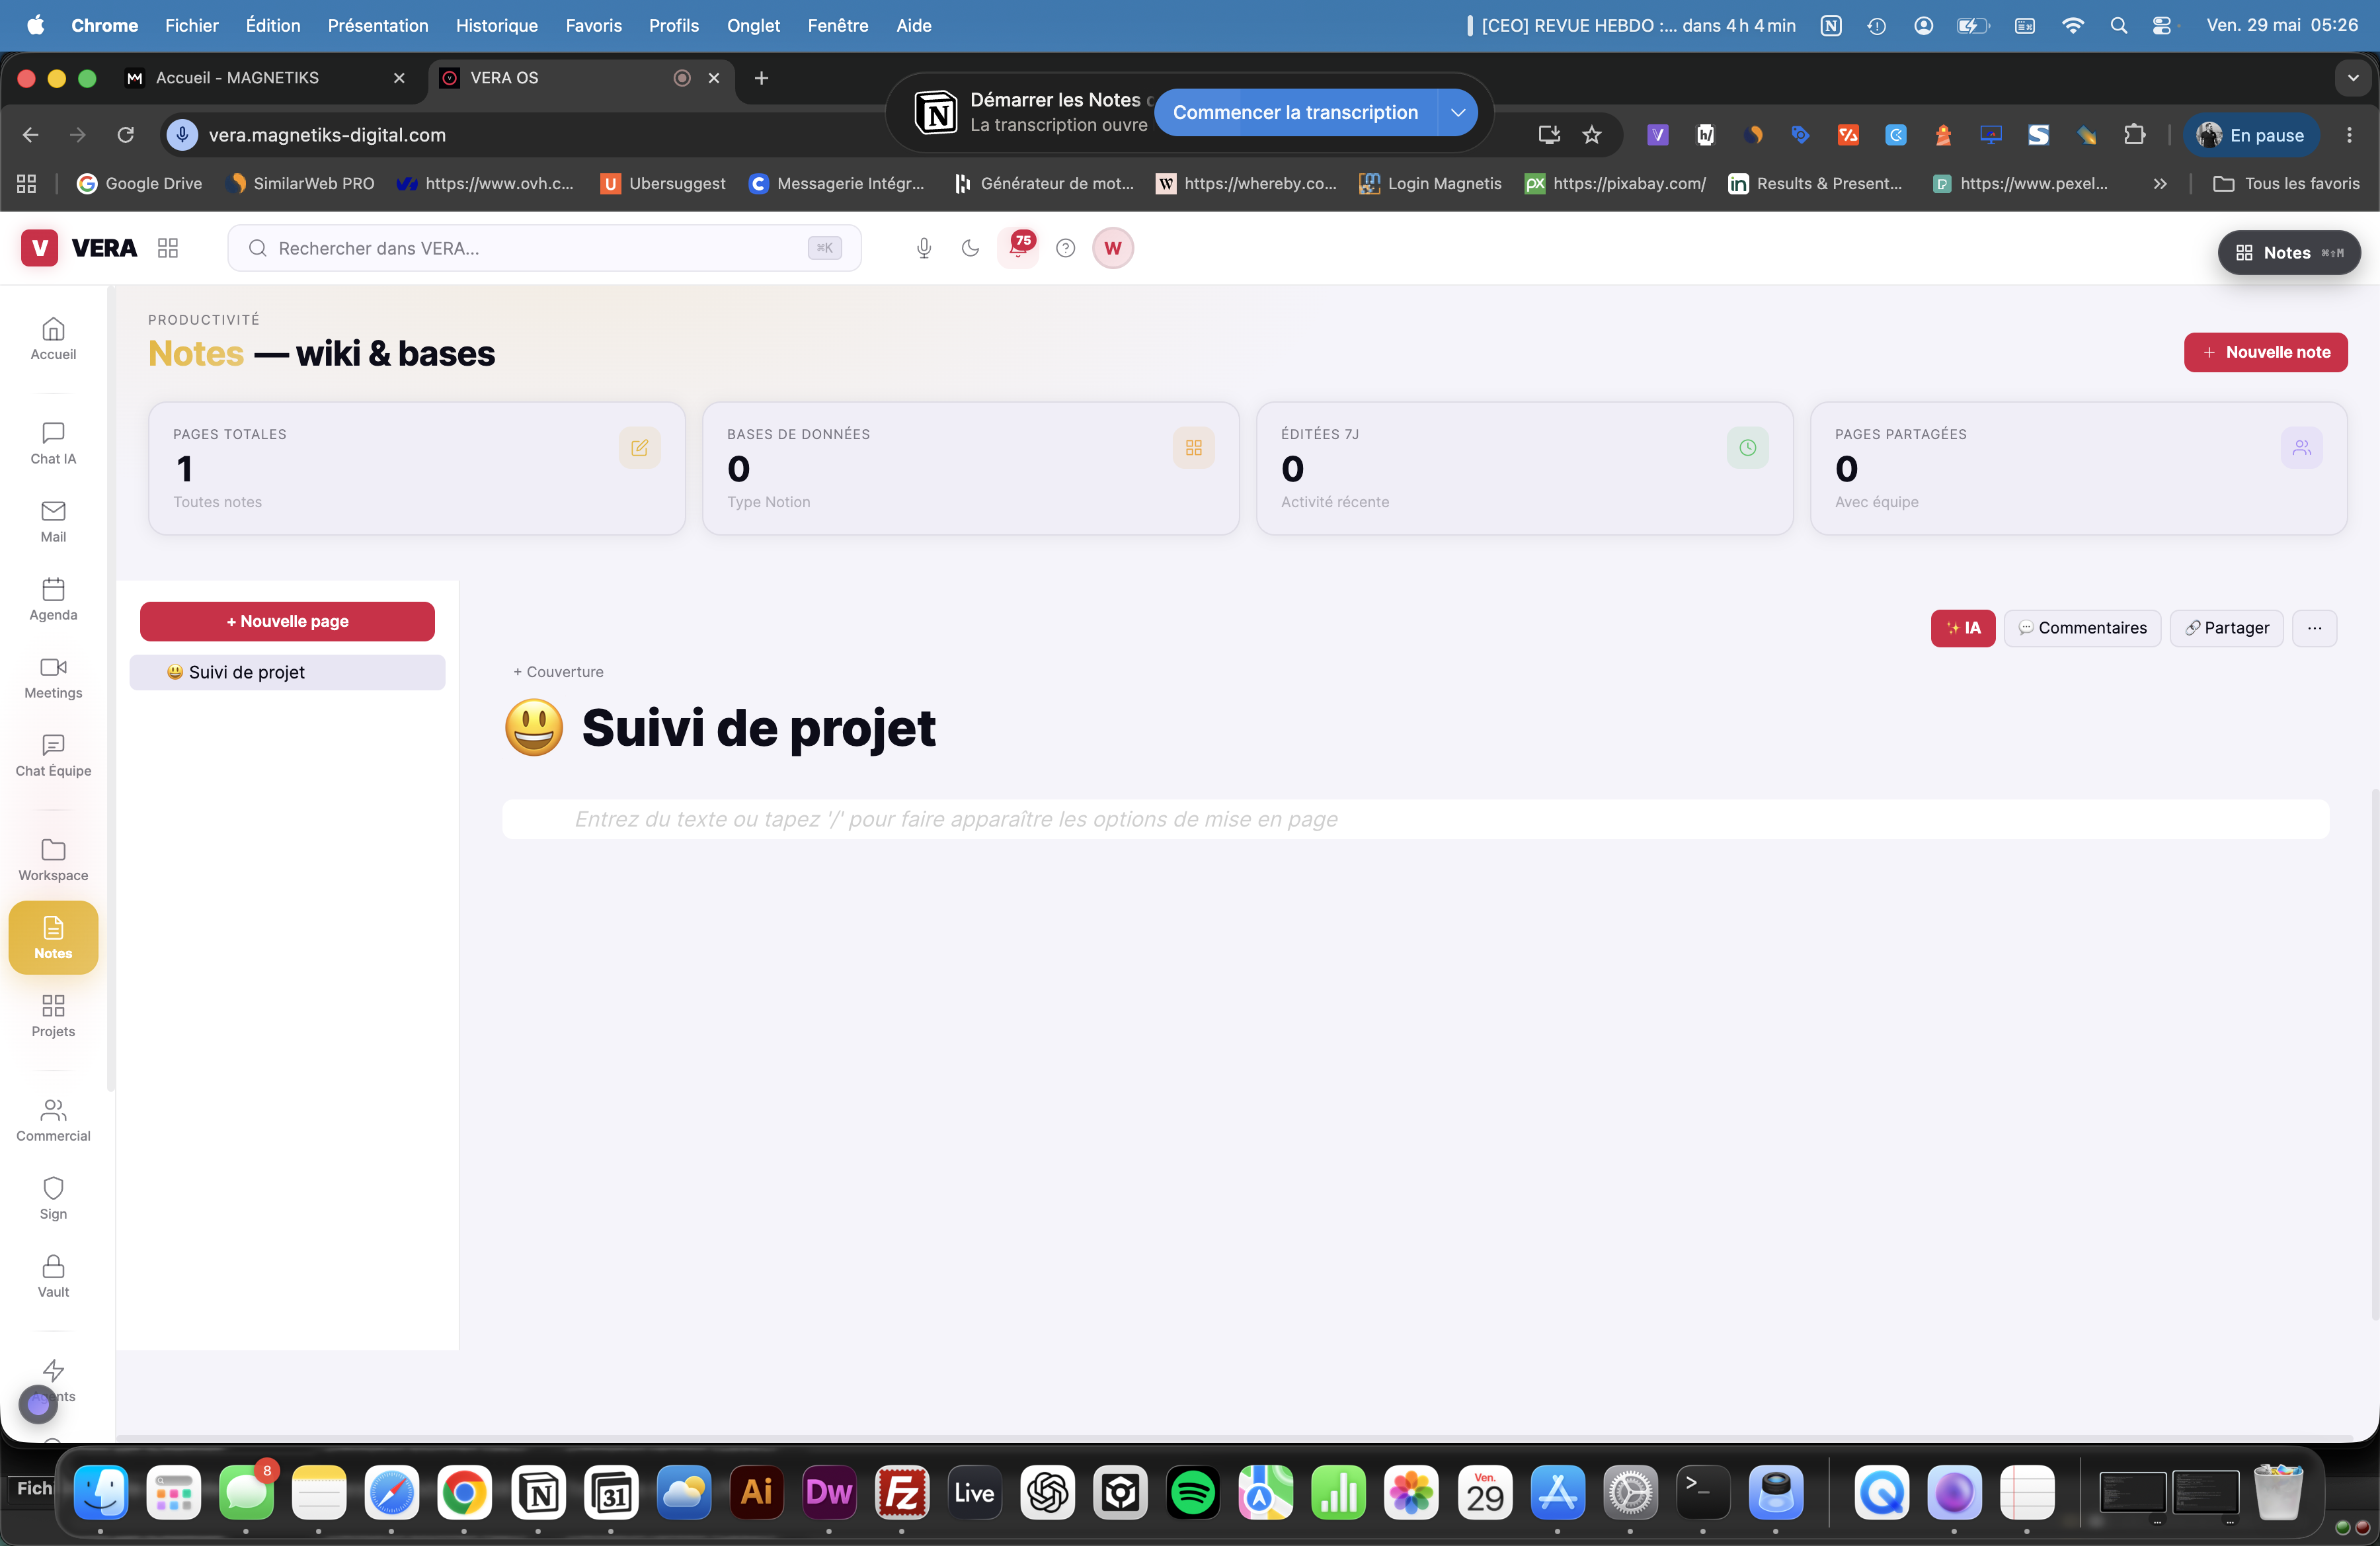Switch to the Accueil - MAGNETIKS tab
The width and height of the screenshot is (2380, 1546).
[x=265, y=78]
